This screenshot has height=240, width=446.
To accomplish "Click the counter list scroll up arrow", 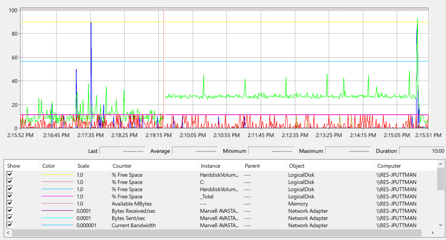I will pos(440,164).
